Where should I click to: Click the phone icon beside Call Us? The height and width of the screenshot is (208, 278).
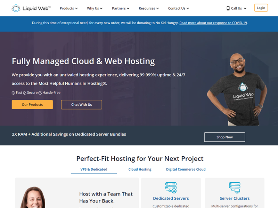point(228,8)
